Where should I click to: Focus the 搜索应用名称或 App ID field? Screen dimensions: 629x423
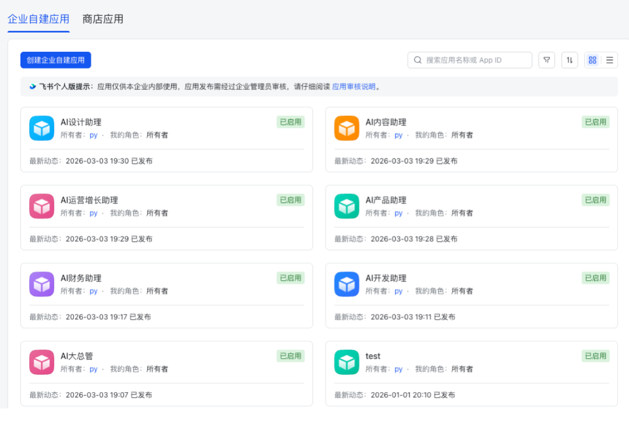click(470, 60)
